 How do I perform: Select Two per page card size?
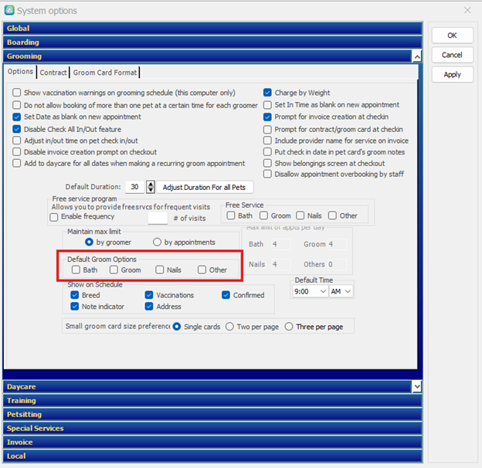(229, 327)
